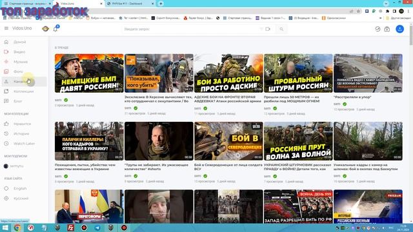Go to Home in the sidebar
Viewport: 413px width, 232px height.
coord(25,42)
